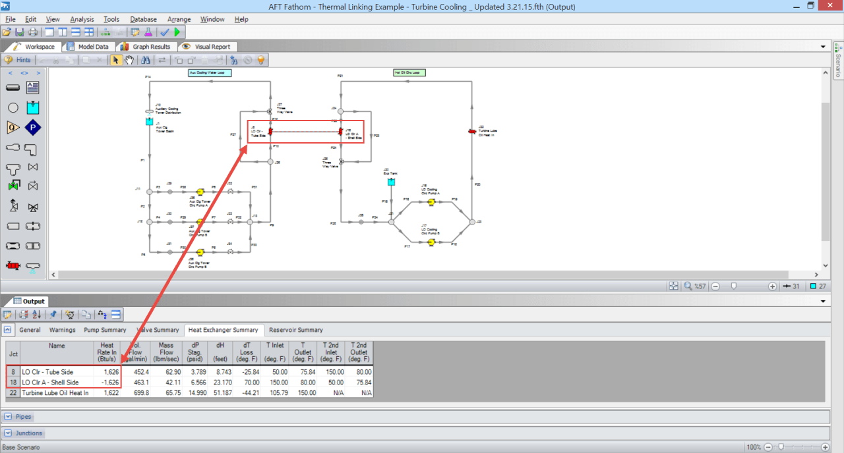This screenshot has width=844, height=453.
Task: Click the Reverse Direction arrows icon
Action: coord(162,60)
